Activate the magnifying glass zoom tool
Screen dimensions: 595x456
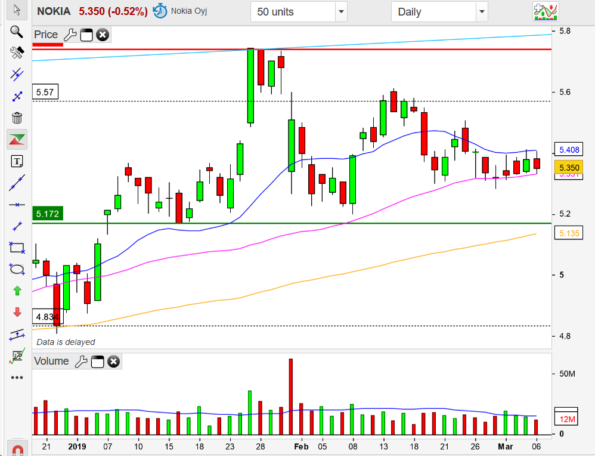pos(17,32)
